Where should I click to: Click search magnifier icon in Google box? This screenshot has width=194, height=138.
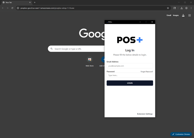coord(52,49)
